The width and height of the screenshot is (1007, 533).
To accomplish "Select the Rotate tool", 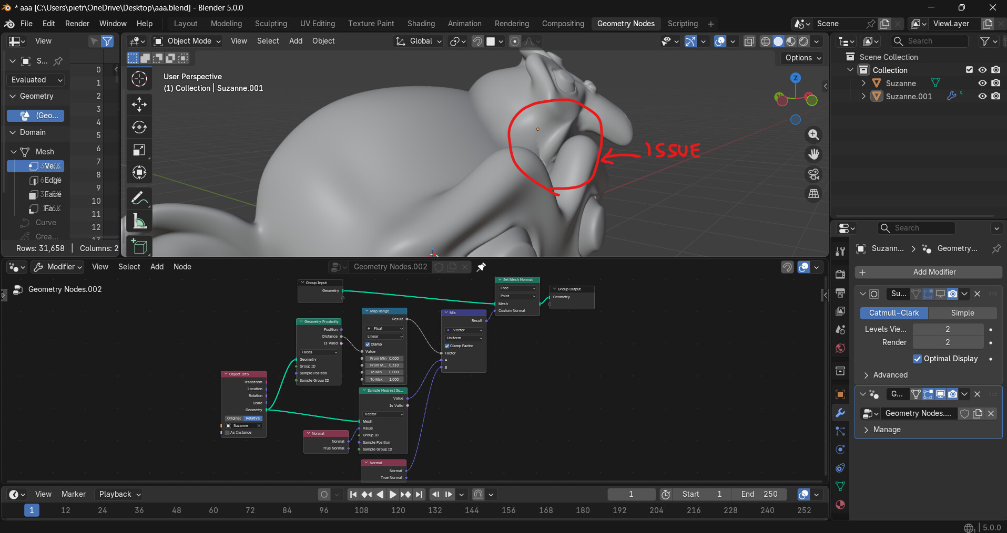I will click(139, 127).
